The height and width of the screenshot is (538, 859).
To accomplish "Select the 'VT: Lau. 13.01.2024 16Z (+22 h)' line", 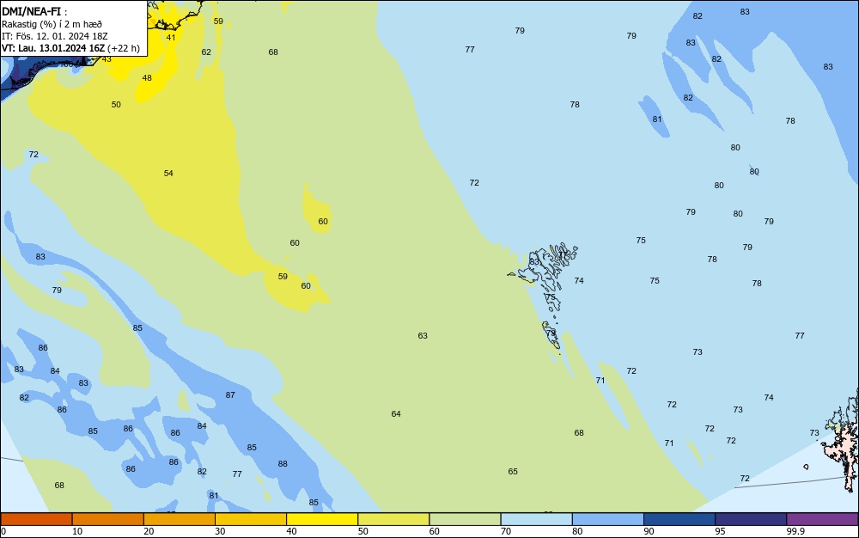I will pyautogui.click(x=70, y=48).
